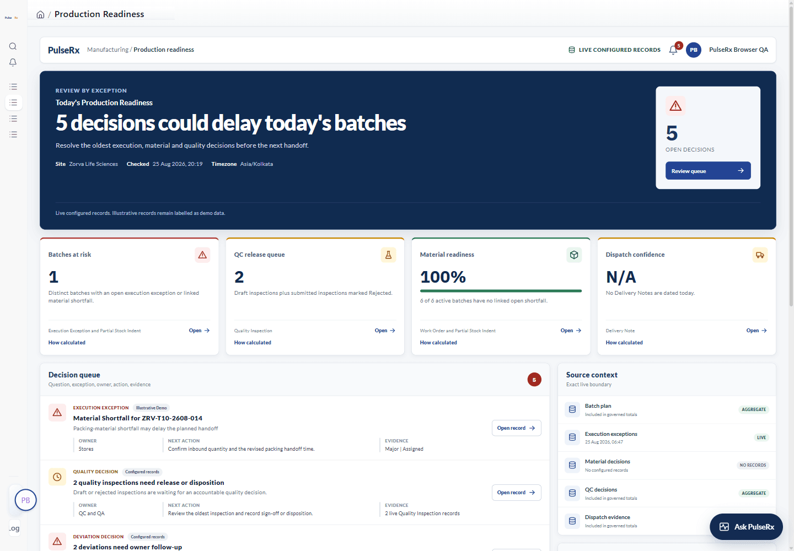
Task: Click the Execution Exception warning icon
Action: click(57, 412)
